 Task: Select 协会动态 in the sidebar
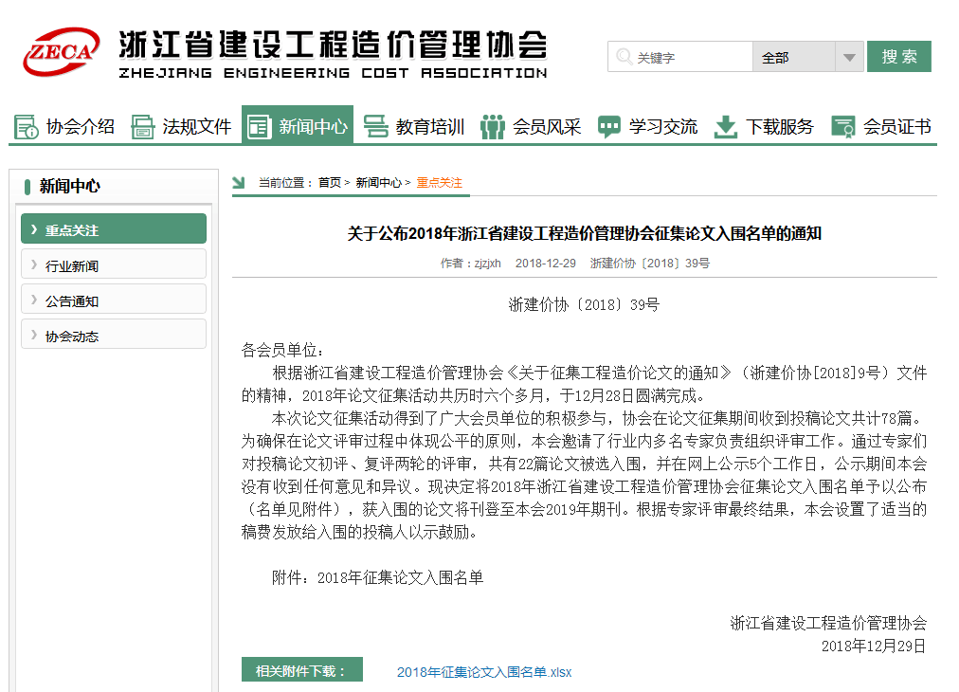(x=114, y=334)
